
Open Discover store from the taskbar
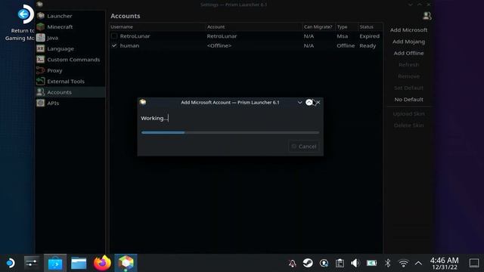[55, 263]
